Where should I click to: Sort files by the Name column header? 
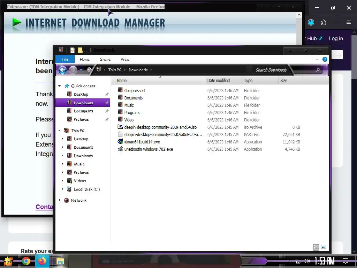(x=158, y=81)
